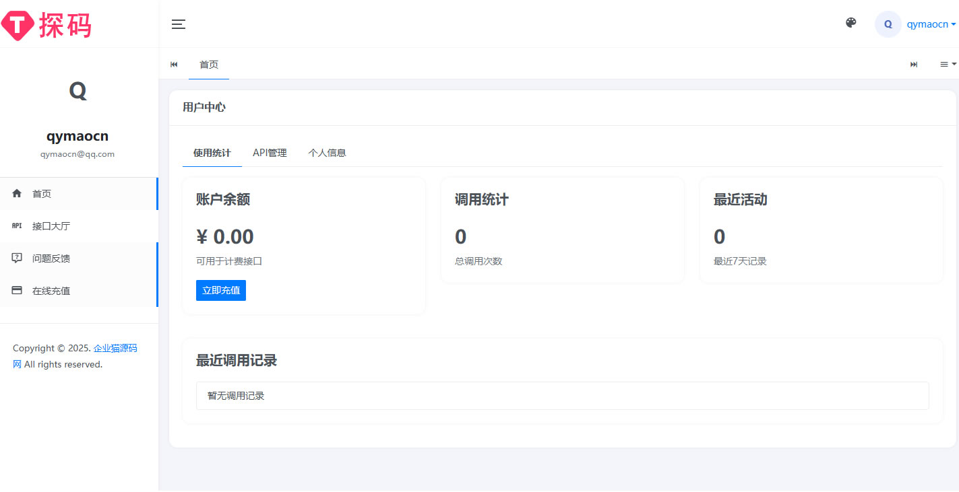
Task: Select the 使用统计 tab
Action: click(212, 153)
